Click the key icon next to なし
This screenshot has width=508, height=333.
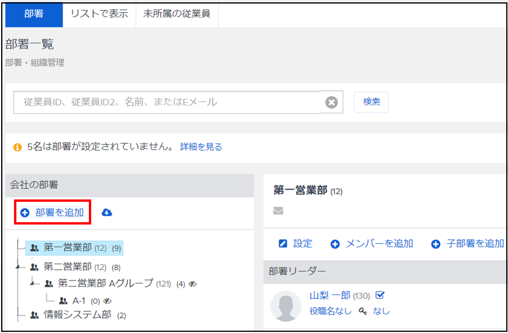pyautogui.click(x=363, y=311)
